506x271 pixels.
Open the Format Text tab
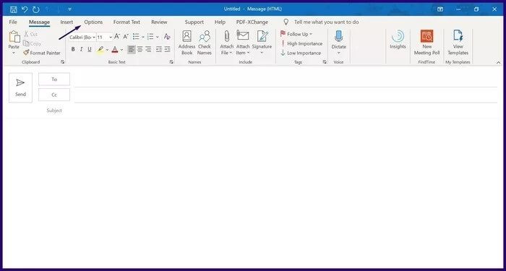[126, 22]
